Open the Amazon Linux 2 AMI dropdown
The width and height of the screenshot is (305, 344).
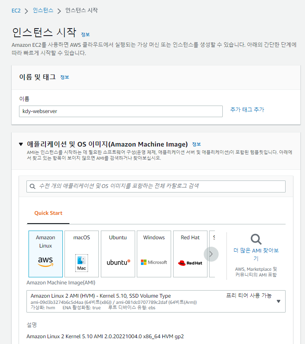click(x=156, y=301)
